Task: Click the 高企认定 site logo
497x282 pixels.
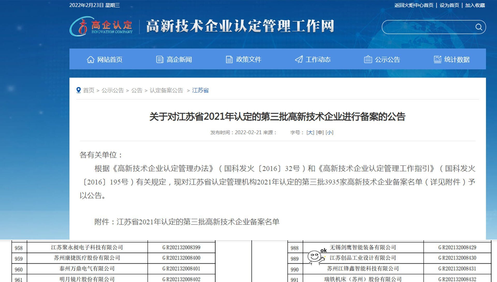Action: coord(101,27)
